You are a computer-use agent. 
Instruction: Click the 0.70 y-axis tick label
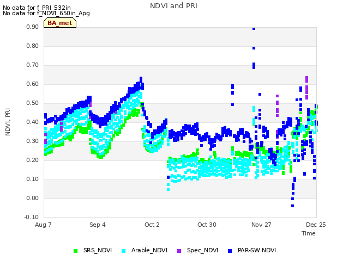point(33,65)
